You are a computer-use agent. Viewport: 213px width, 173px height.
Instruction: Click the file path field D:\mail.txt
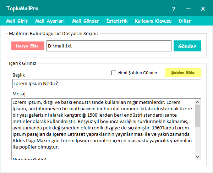(x=109, y=46)
